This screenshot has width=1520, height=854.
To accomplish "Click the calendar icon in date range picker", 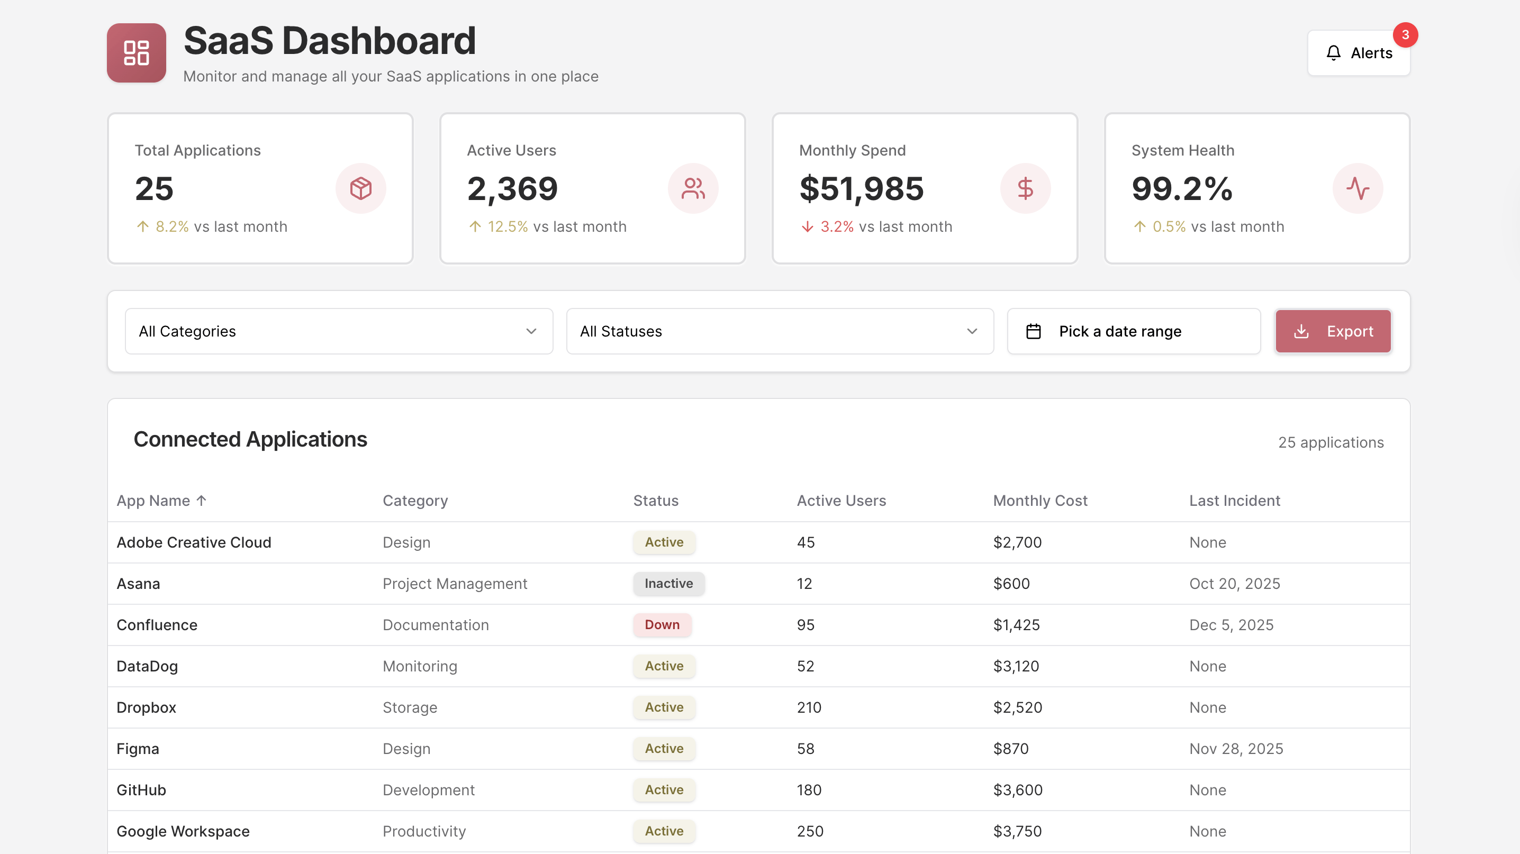I will point(1034,331).
